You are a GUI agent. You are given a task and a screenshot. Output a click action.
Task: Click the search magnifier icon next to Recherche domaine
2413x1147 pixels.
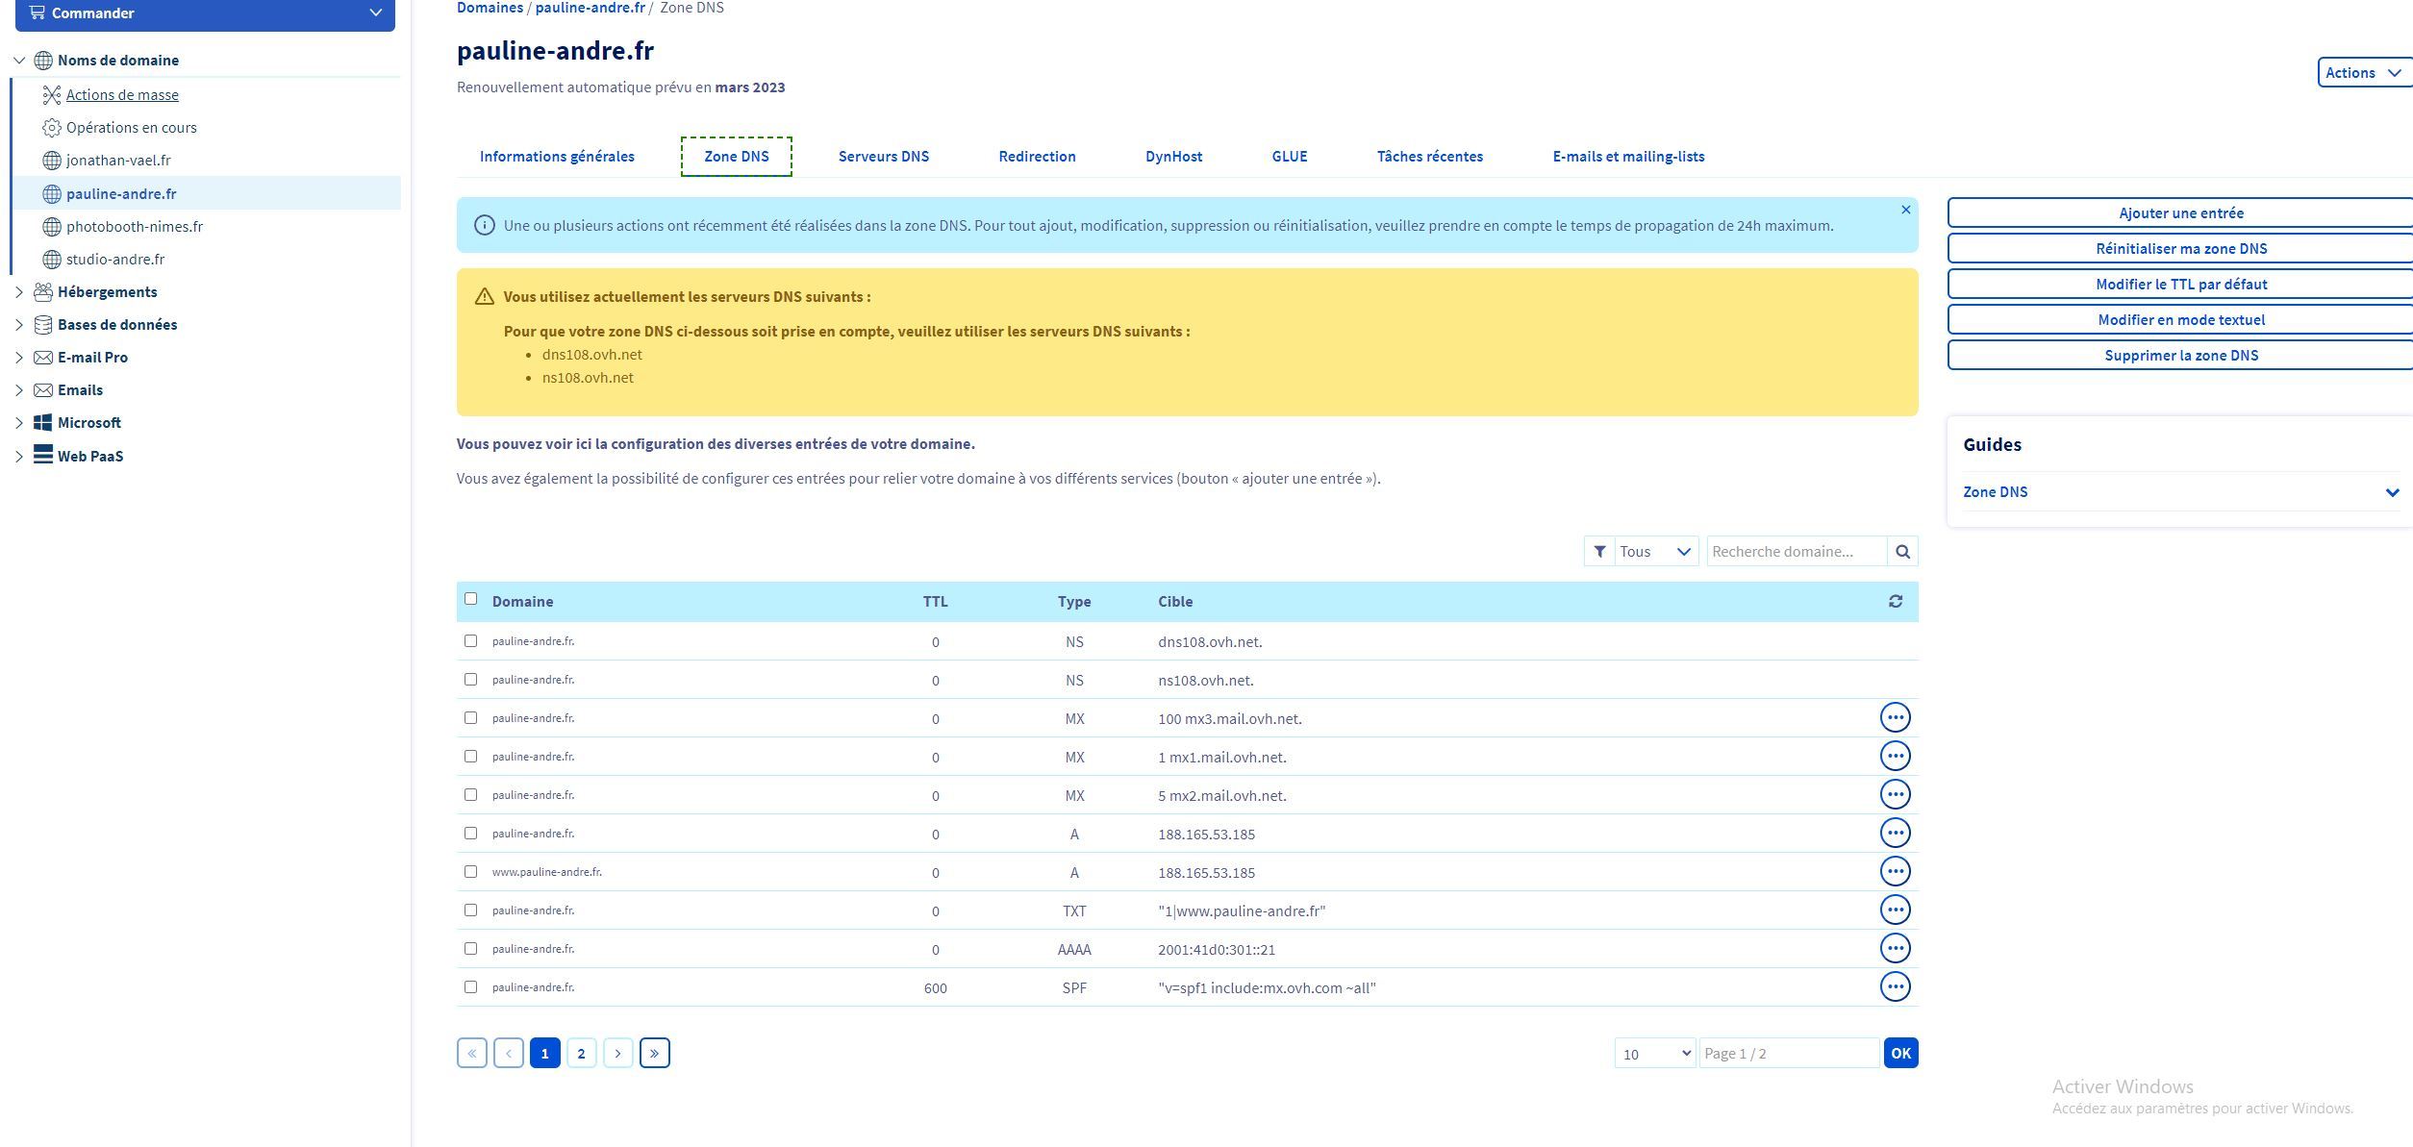click(x=1902, y=551)
